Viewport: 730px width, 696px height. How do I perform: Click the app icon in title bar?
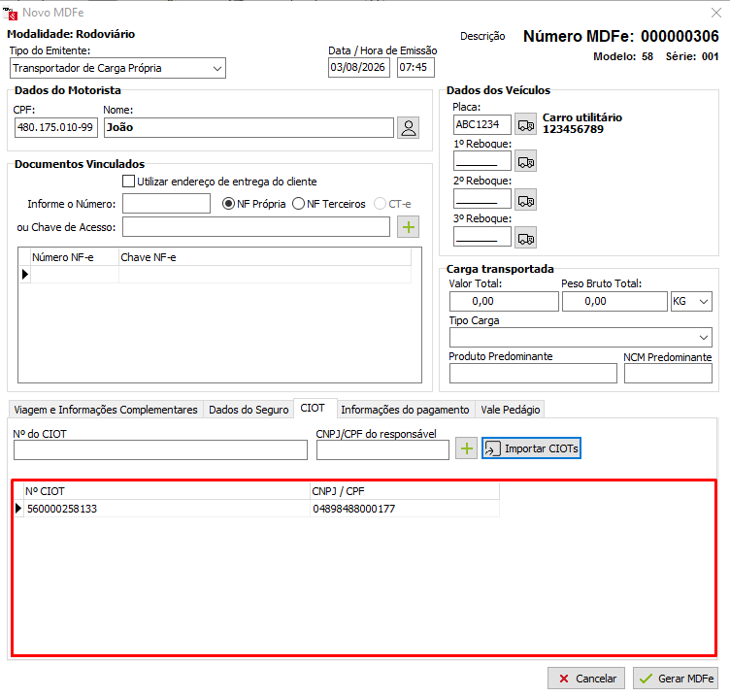click(x=11, y=13)
